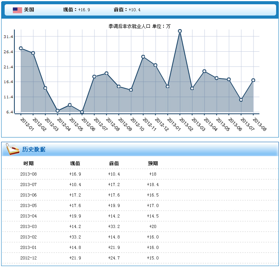Click the 2012-03 data point on chart

pyautogui.click(x=45, y=88)
